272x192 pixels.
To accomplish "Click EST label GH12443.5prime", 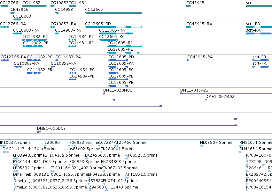I will pos(121,187).
